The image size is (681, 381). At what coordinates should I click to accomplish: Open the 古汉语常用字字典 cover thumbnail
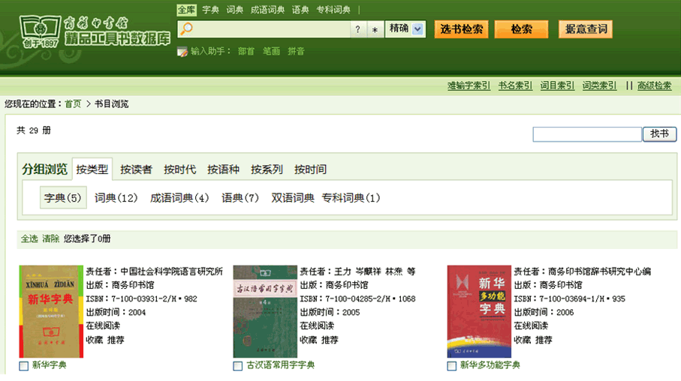point(265,311)
